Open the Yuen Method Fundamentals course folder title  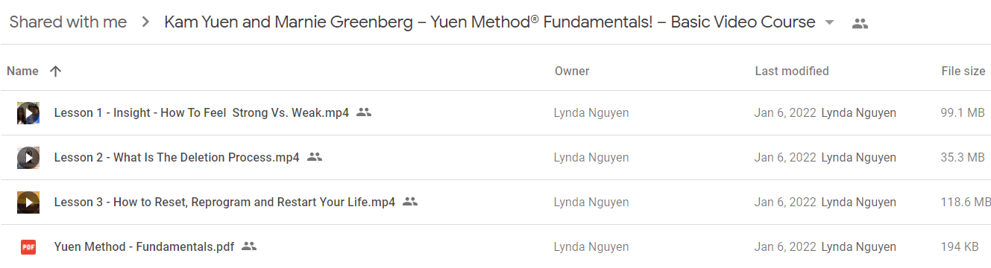pos(490,22)
